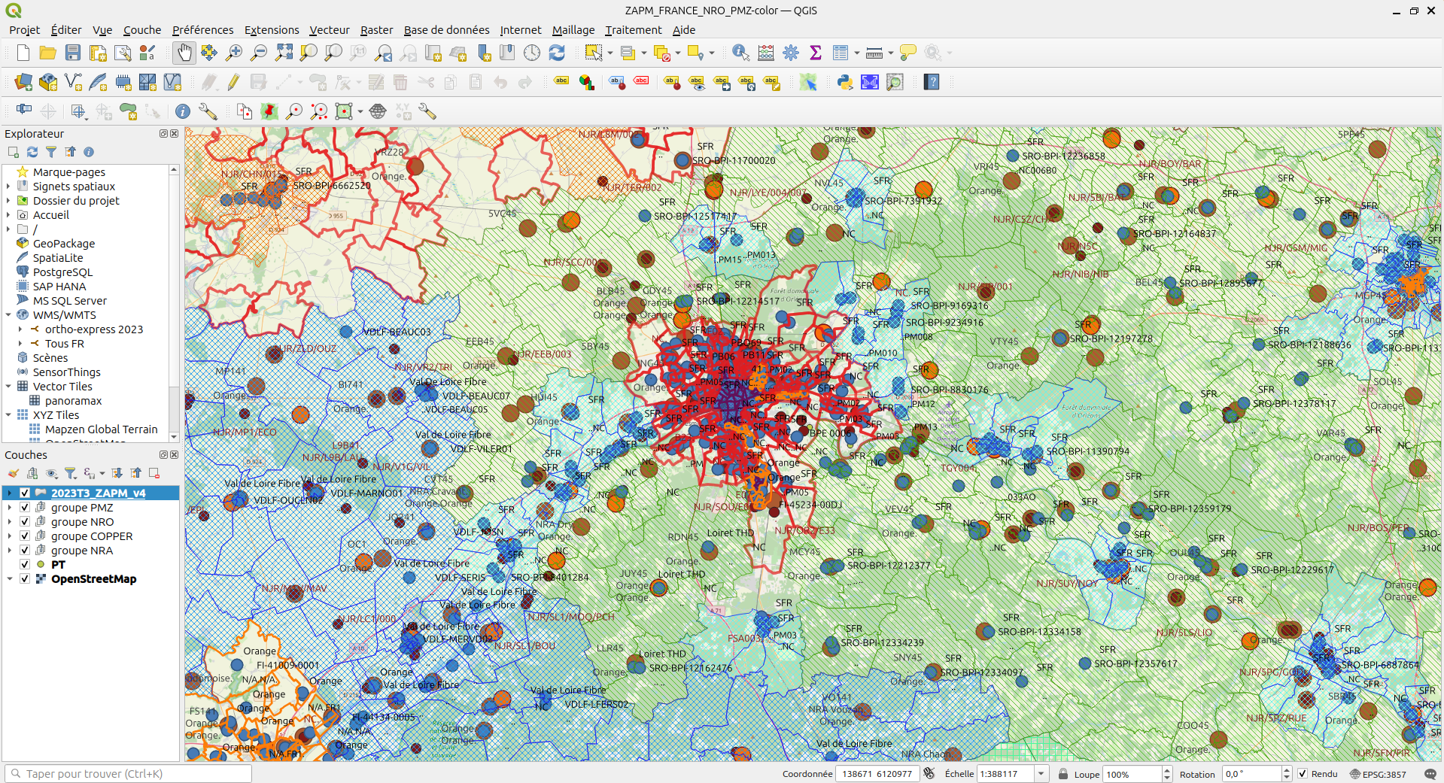1444x783 pixels.
Task: Click the EPSG:3857 projection button
Action: tap(1379, 774)
